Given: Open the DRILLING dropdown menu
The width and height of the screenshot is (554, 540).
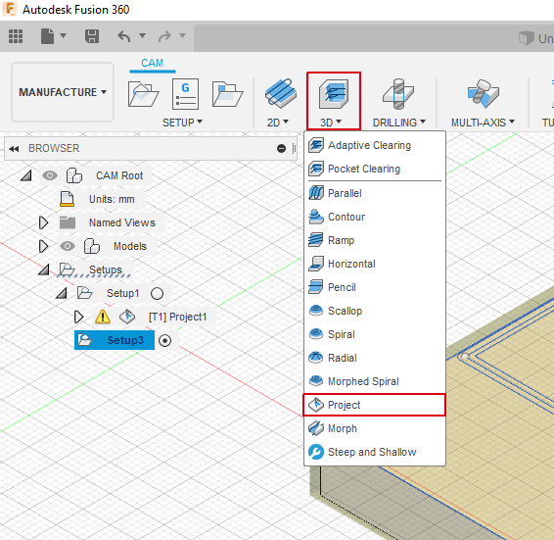Looking at the screenshot, I should point(399,123).
